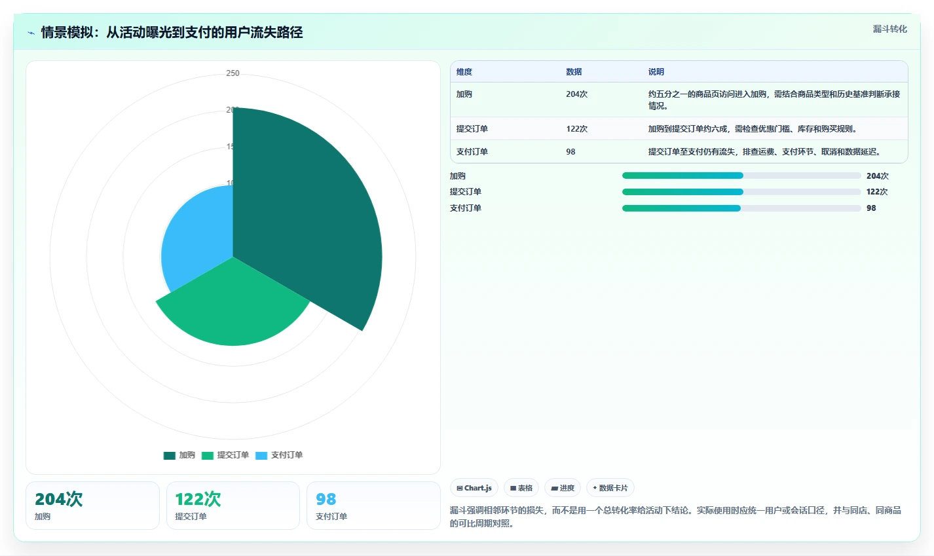Click the 204次 value beside progress bar
This screenshot has height=556, width=934.
pos(878,176)
